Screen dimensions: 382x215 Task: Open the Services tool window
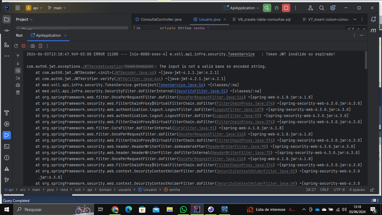[7, 124]
